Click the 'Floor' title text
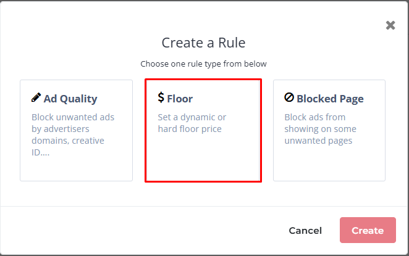The width and height of the screenshot is (409, 256). click(180, 99)
